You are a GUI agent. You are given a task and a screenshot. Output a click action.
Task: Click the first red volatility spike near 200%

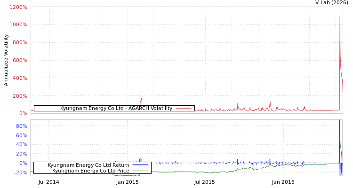click(141, 100)
